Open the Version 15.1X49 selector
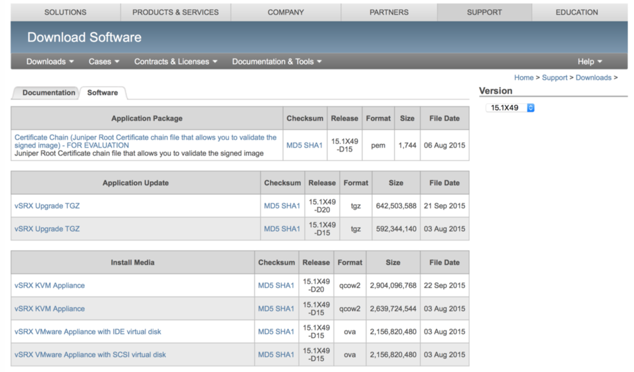Image resolution: width=634 pixels, height=372 pixels. (x=510, y=108)
